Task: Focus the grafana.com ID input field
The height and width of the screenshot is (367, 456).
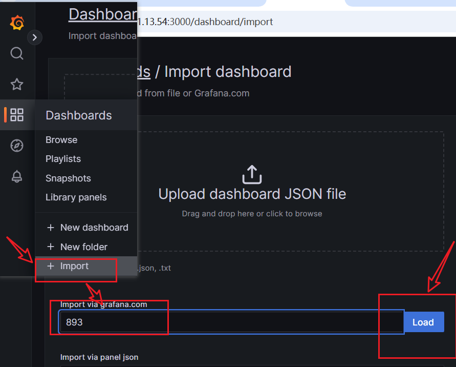Action: pyautogui.click(x=231, y=322)
